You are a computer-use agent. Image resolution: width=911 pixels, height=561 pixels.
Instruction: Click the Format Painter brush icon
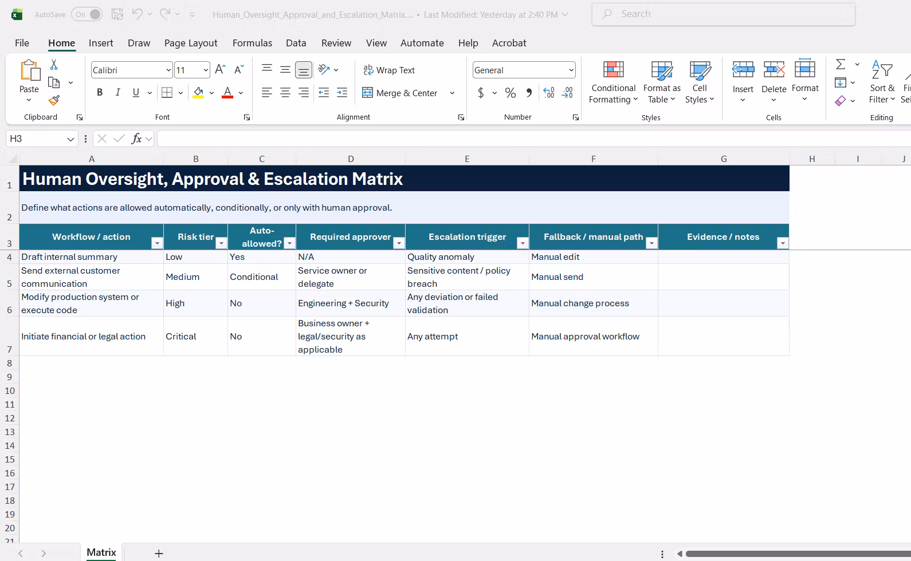click(54, 101)
